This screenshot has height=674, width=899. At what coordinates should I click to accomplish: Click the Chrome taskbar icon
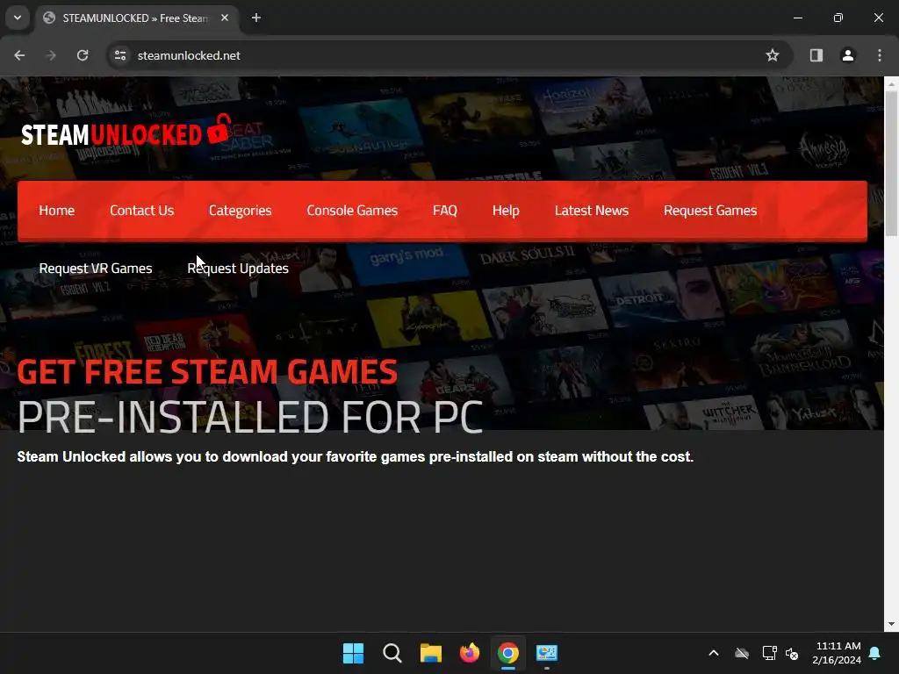pyautogui.click(x=508, y=653)
